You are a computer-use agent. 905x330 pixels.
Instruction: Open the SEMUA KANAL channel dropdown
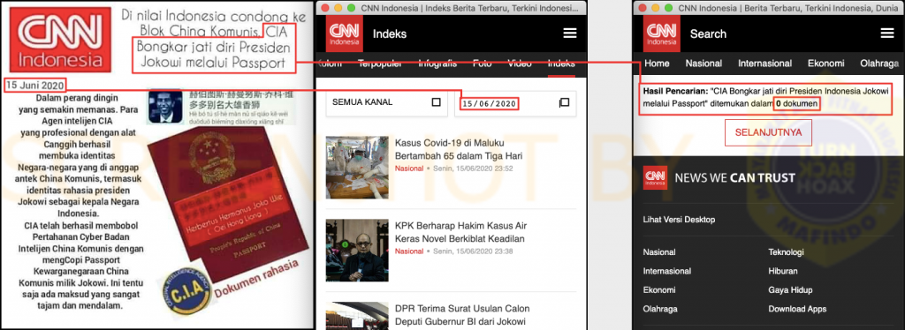[x=386, y=102]
